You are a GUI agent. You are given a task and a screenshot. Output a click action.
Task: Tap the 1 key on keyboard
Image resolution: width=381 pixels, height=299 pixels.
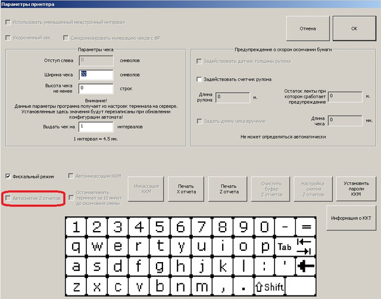[76, 227]
